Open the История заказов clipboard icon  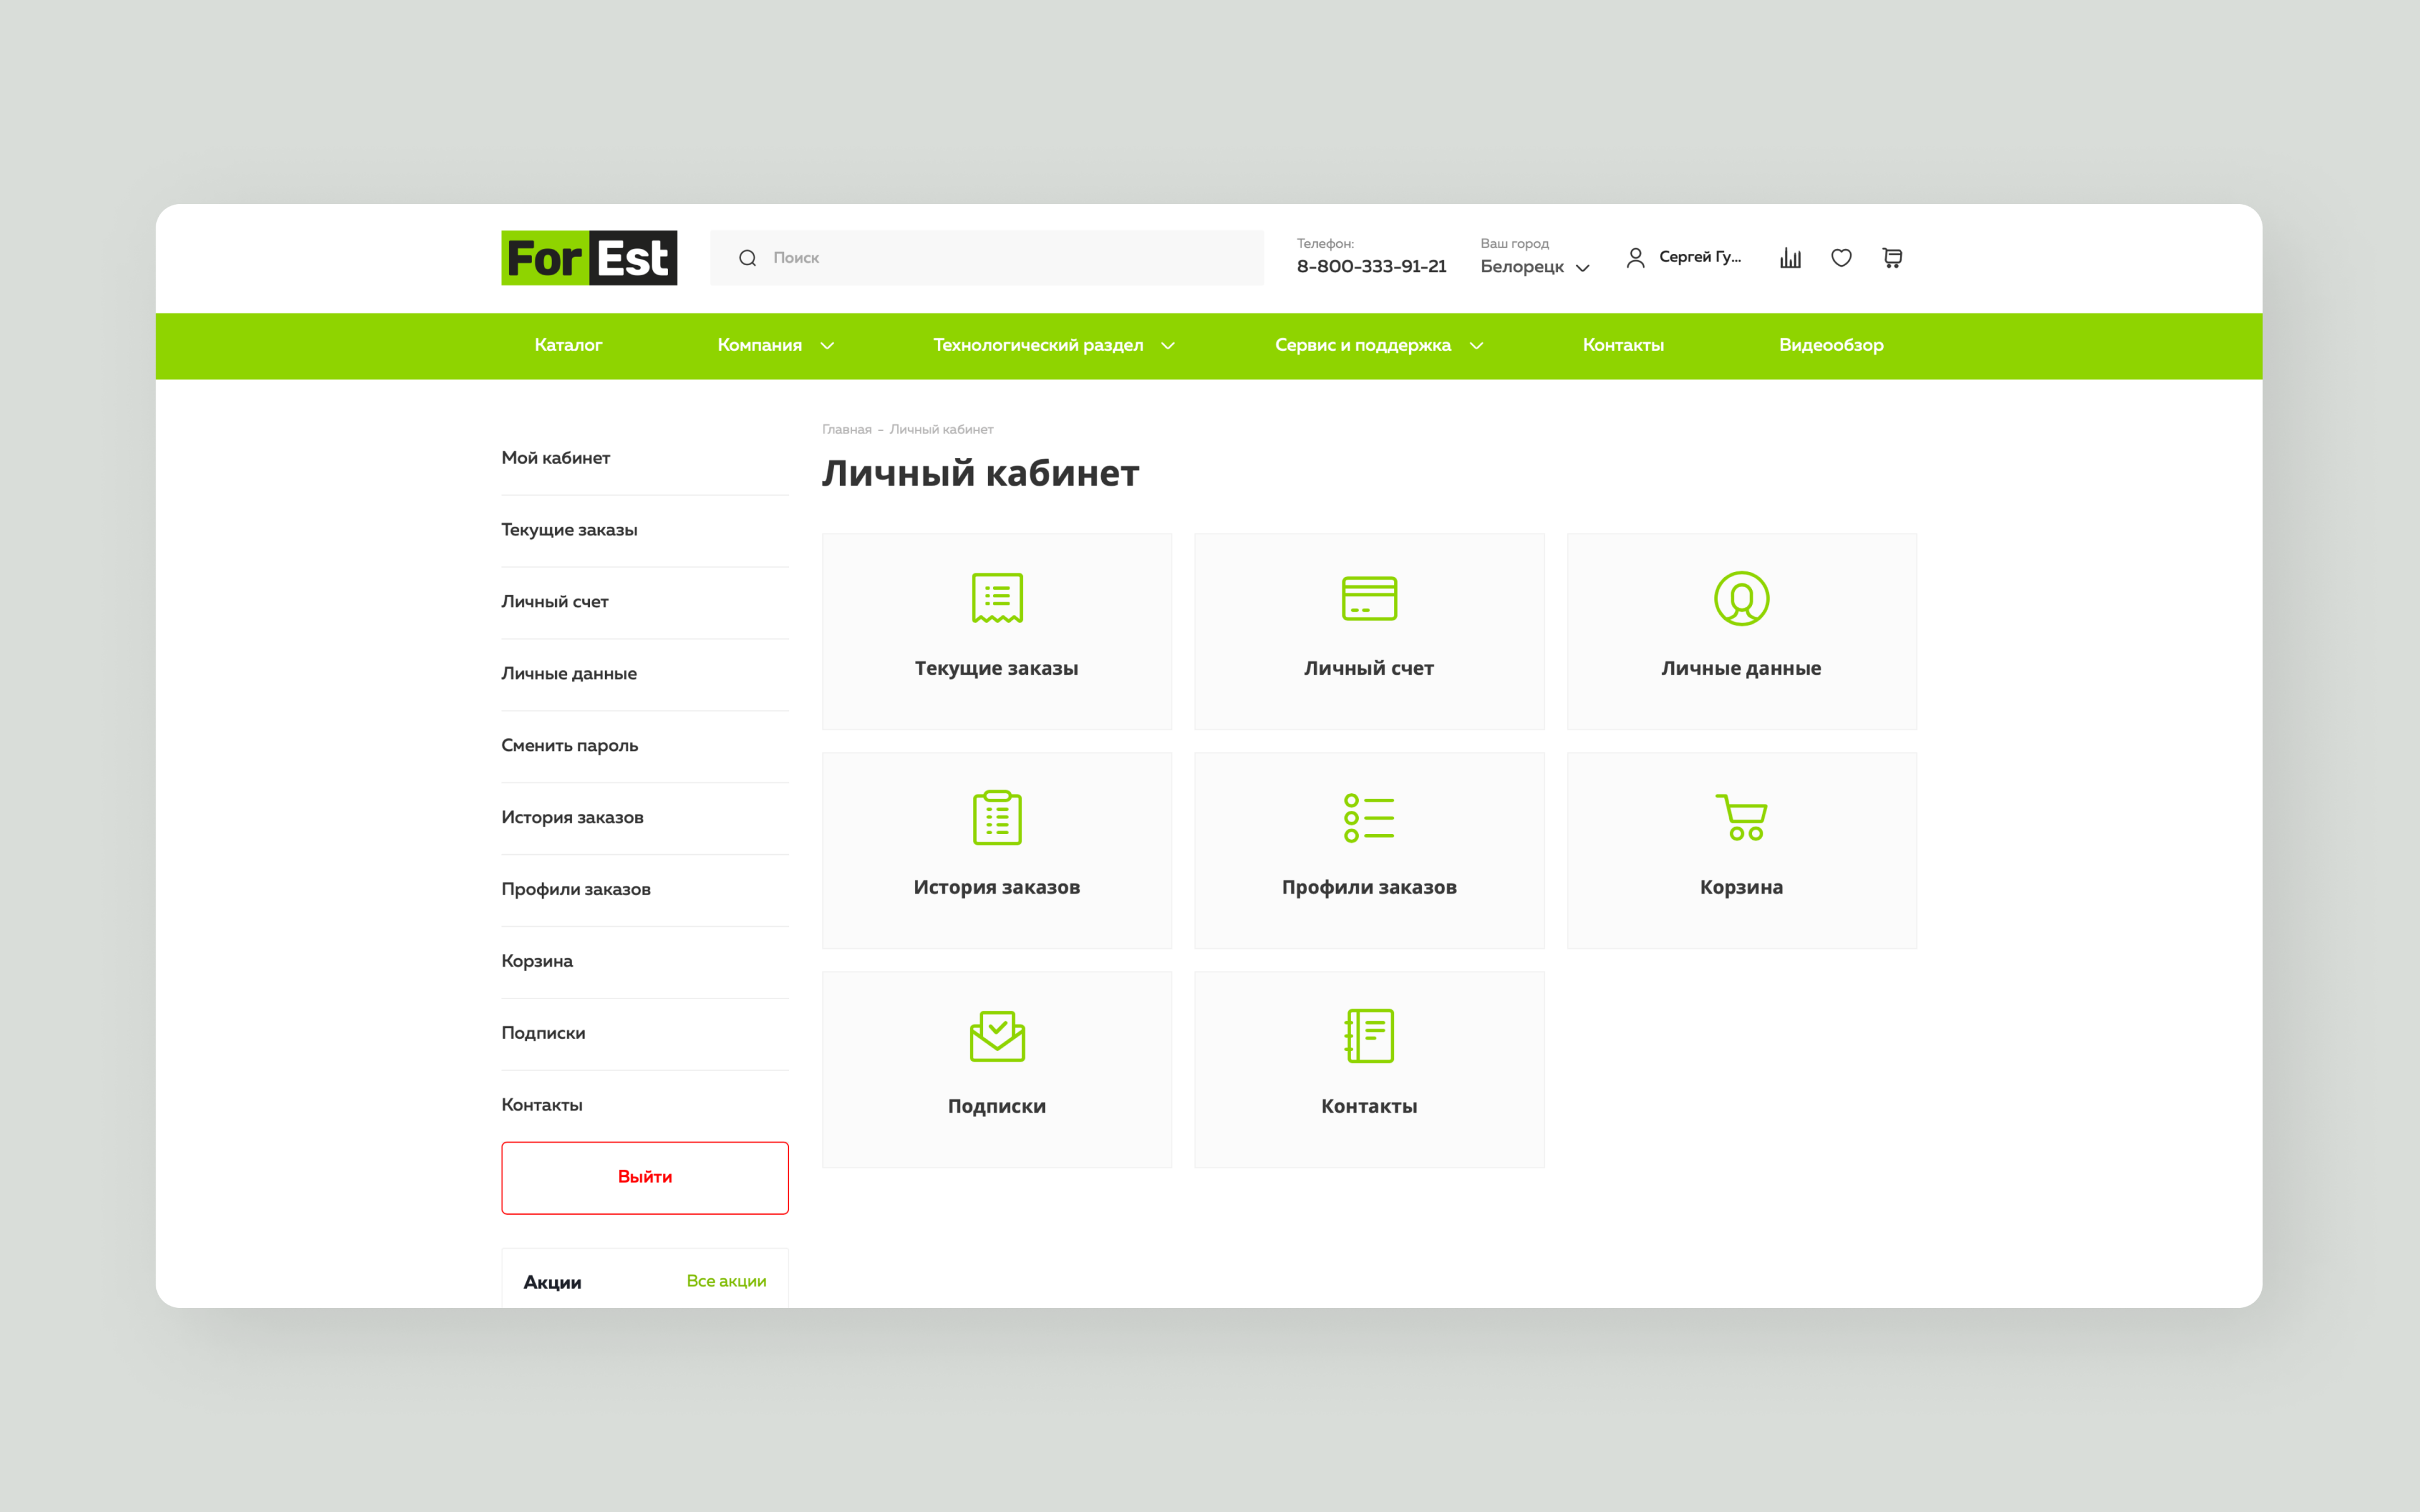(x=997, y=817)
